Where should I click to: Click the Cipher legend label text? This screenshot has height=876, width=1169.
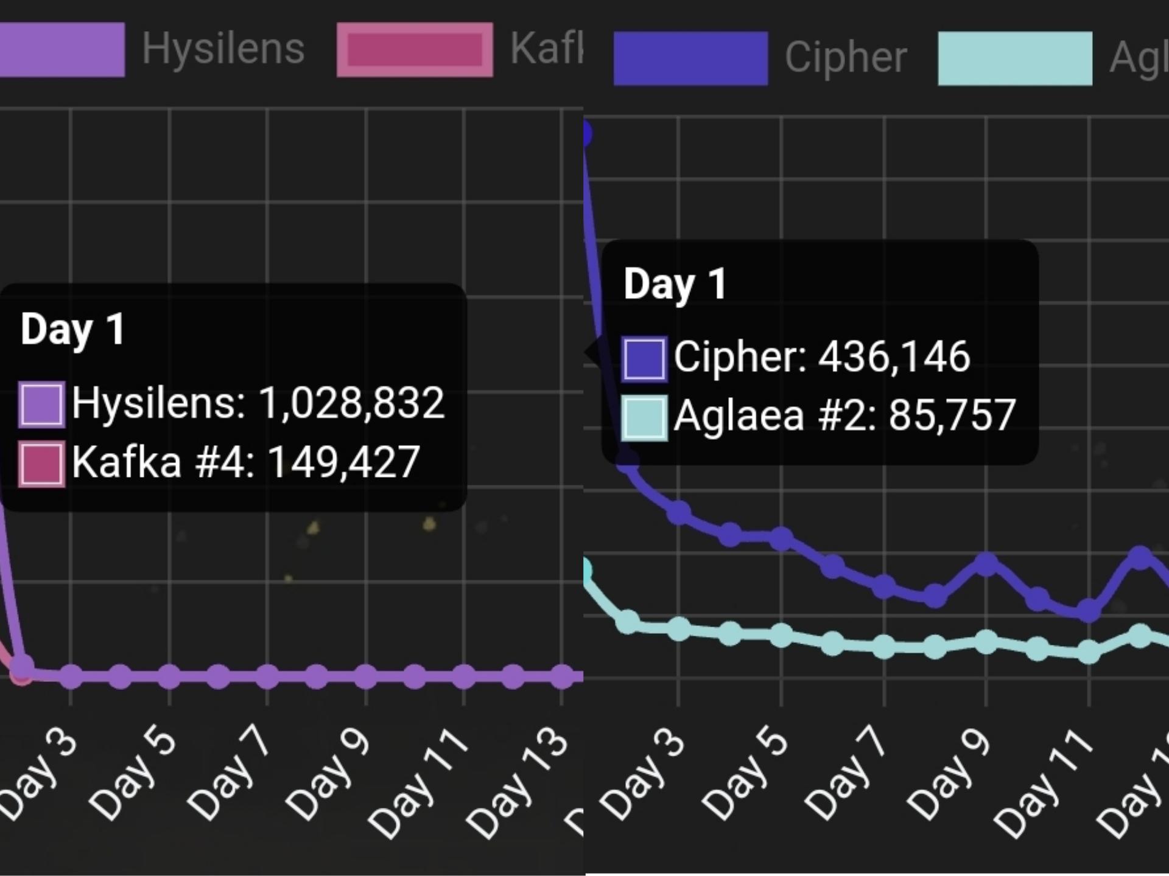pyautogui.click(x=845, y=58)
